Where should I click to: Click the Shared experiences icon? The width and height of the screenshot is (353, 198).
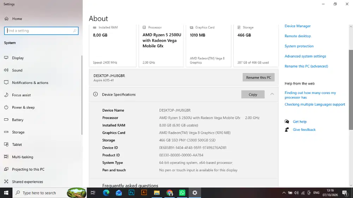pos(6,181)
